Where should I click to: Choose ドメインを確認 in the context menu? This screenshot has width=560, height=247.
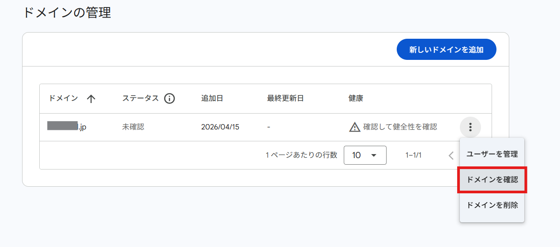click(x=492, y=180)
